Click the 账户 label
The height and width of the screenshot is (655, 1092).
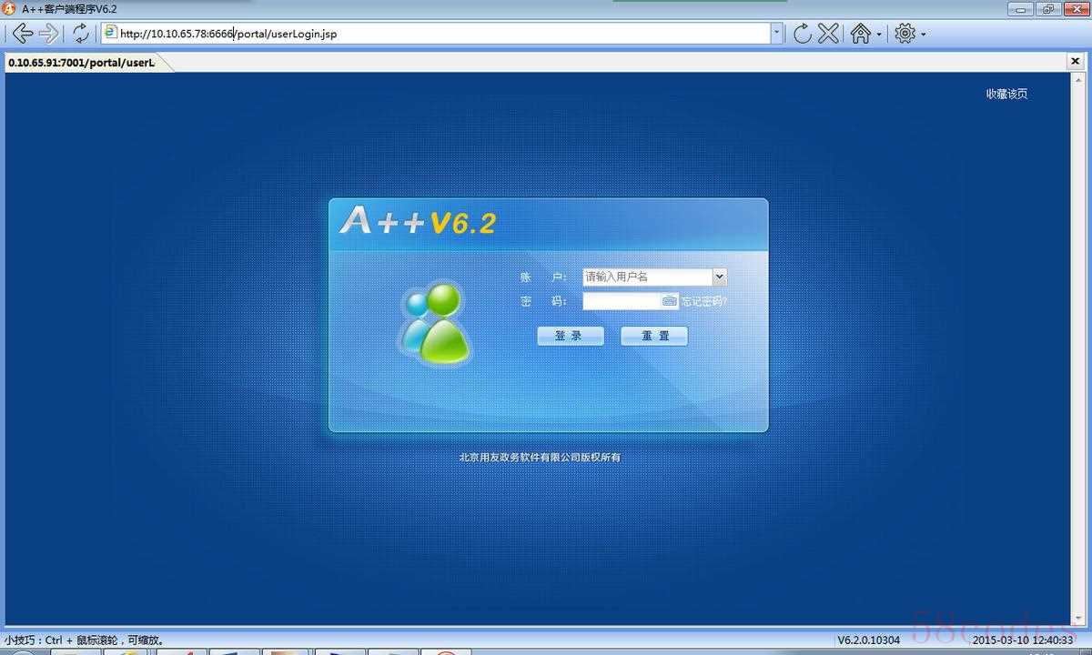click(543, 277)
